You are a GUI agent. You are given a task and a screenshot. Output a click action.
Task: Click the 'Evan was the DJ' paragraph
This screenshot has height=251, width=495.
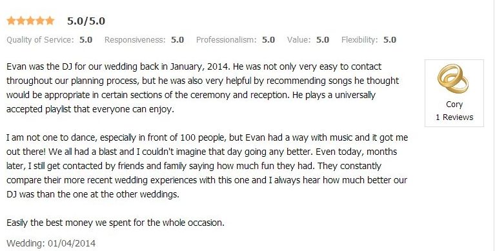[x=203, y=88]
